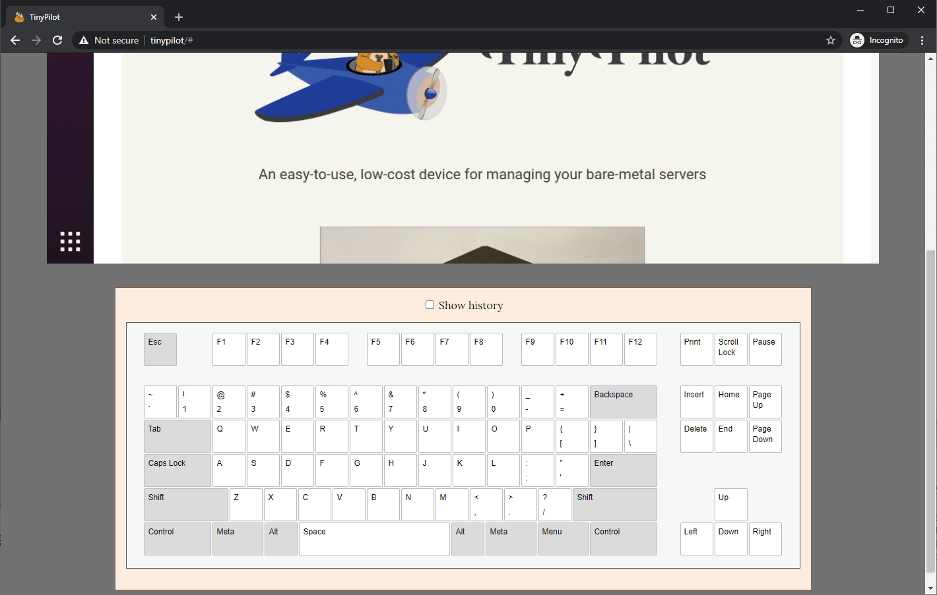This screenshot has height=595, width=937.
Task: Click the left Alt key
Action: click(x=281, y=539)
